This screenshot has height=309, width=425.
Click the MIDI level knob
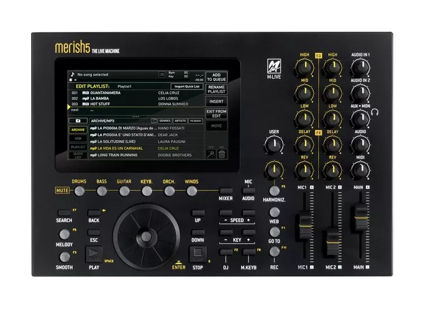click(x=360, y=170)
